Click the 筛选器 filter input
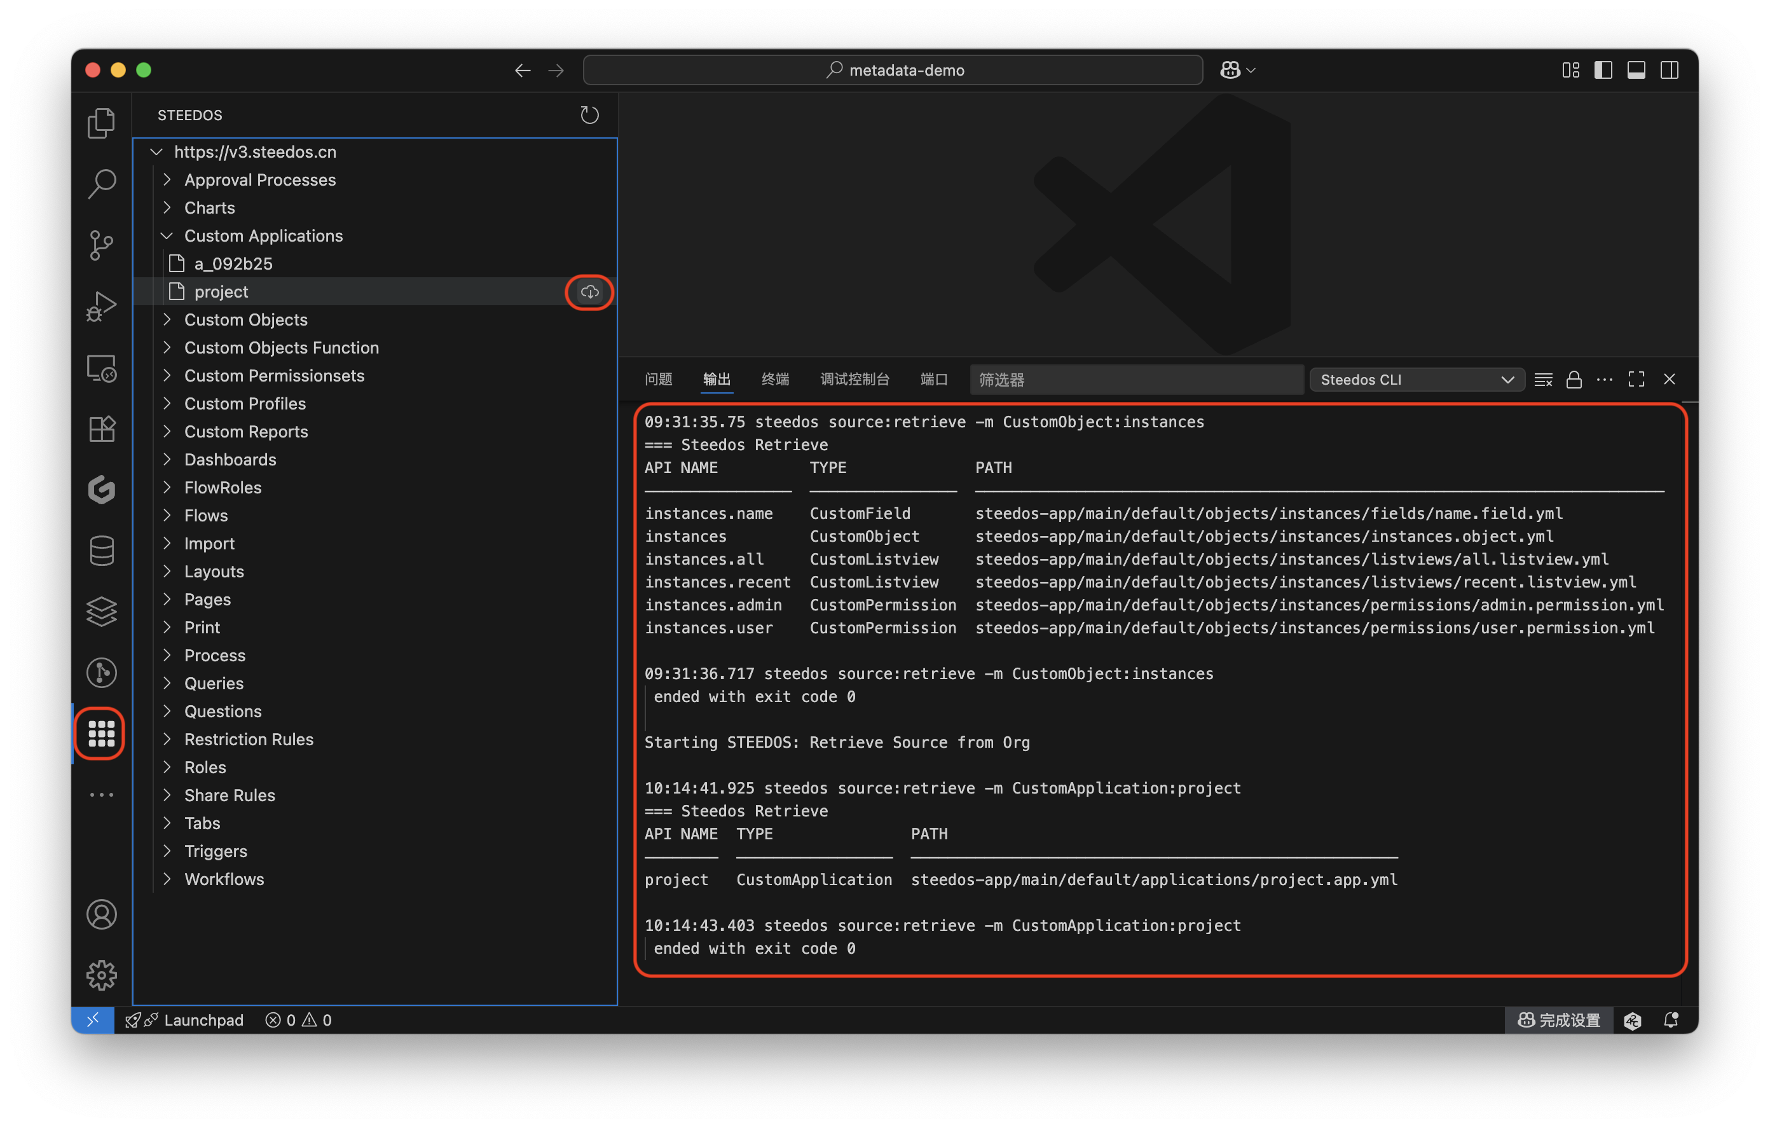 1136,380
